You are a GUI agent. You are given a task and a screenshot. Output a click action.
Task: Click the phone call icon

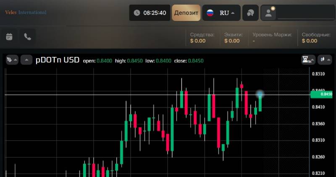coord(27,37)
